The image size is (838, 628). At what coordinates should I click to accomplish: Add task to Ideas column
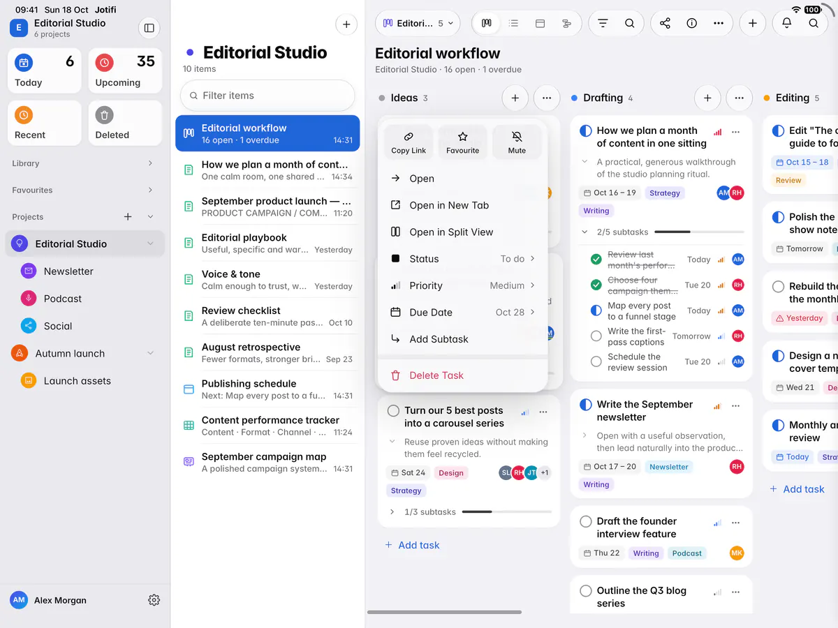click(515, 98)
